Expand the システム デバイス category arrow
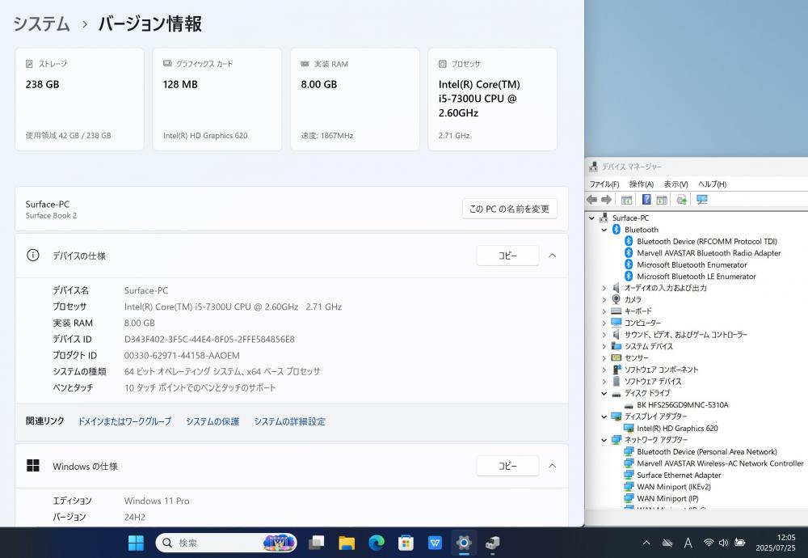The height and width of the screenshot is (558, 808). pyautogui.click(x=604, y=347)
